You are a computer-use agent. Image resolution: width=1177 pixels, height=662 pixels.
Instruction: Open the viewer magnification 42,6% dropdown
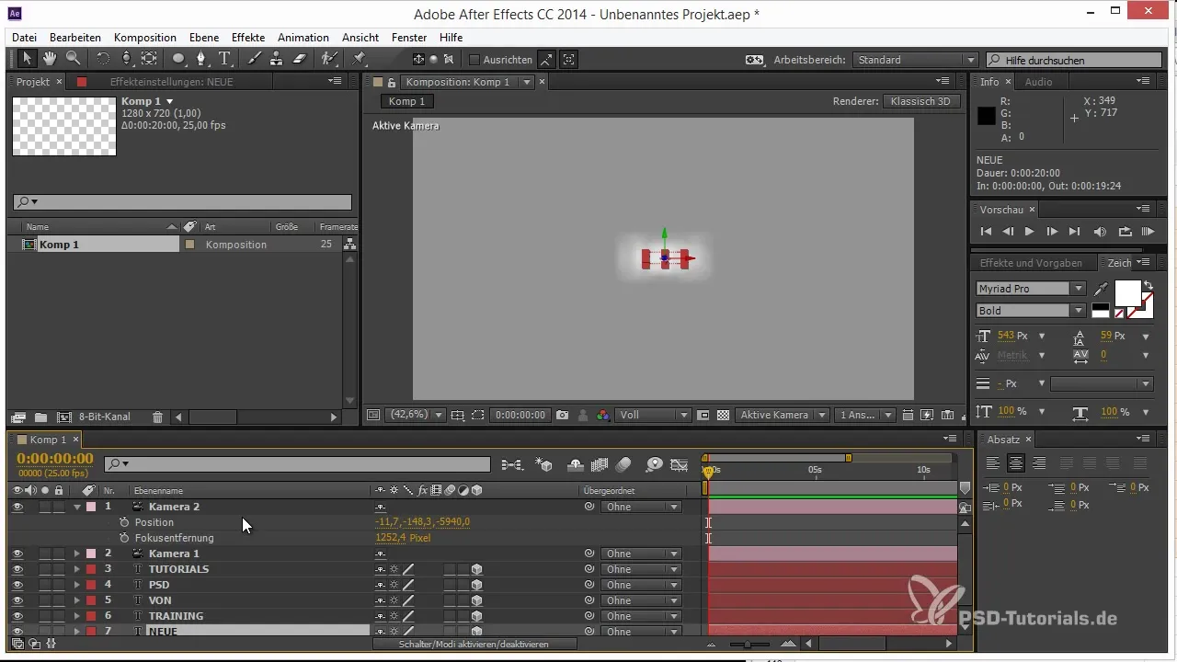coord(415,416)
